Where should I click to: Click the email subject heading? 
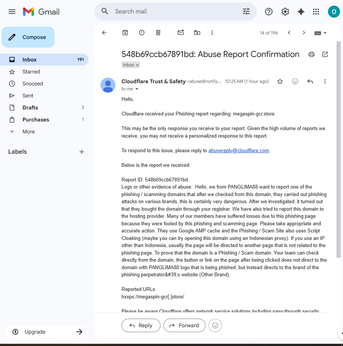210,54
